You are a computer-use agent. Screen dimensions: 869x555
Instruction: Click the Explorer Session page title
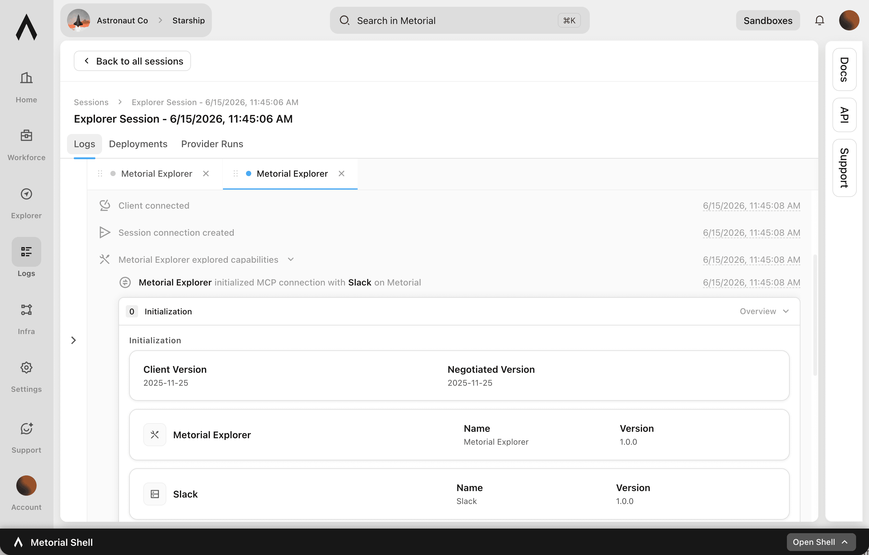point(183,119)
